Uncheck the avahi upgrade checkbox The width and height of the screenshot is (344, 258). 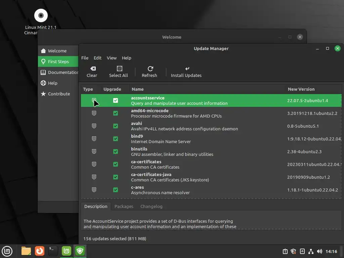(116, 126)
